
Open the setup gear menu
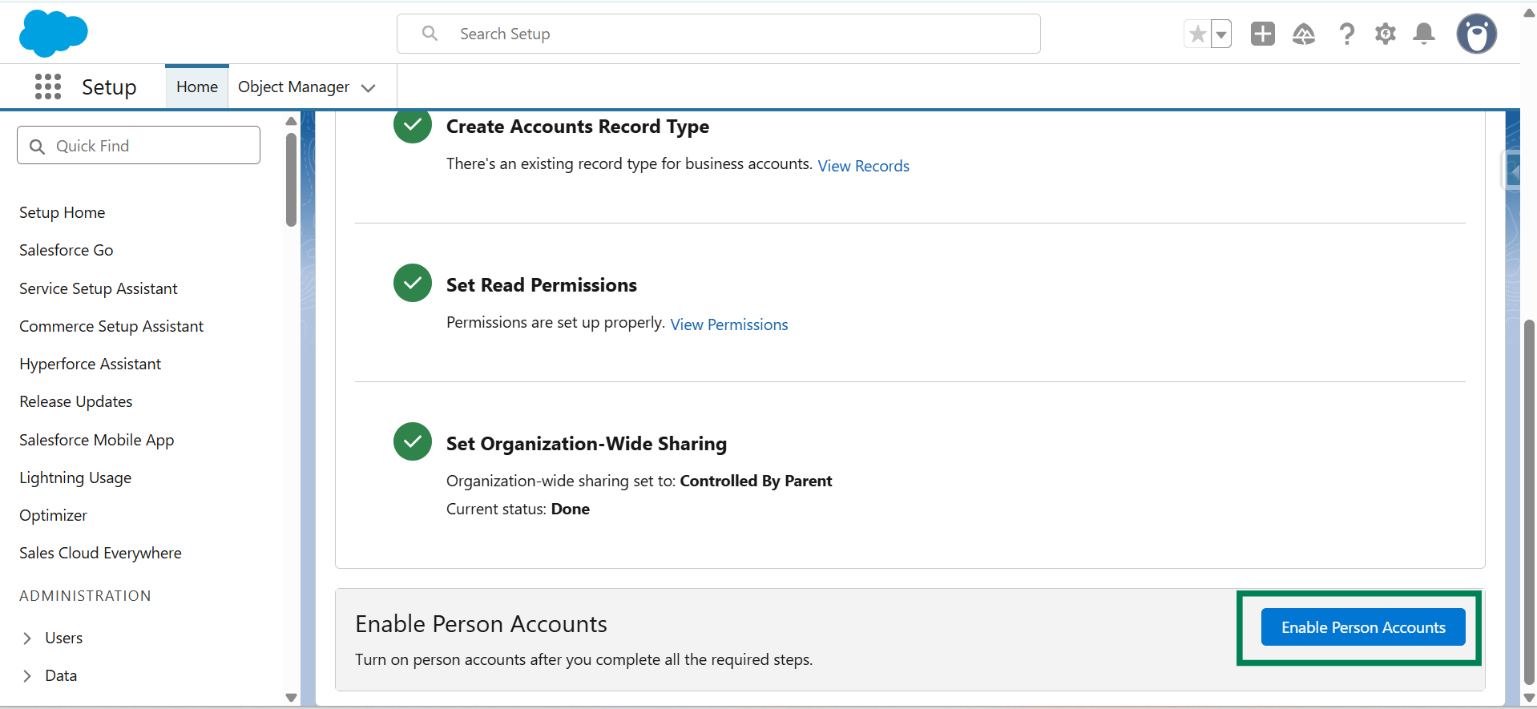[1385, 34]
